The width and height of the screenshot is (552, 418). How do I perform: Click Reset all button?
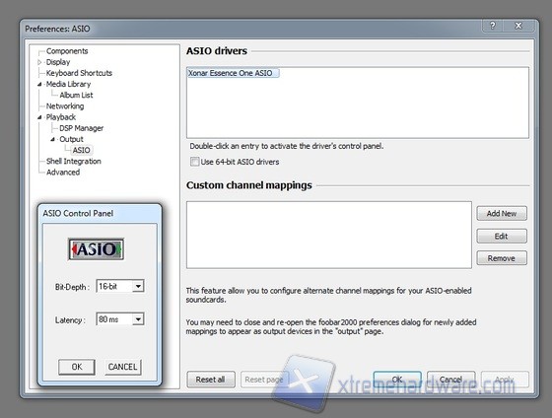(211, 380)
